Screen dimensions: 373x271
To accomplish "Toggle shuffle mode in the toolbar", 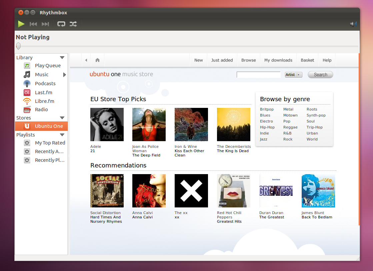I will tap(73, 24).
